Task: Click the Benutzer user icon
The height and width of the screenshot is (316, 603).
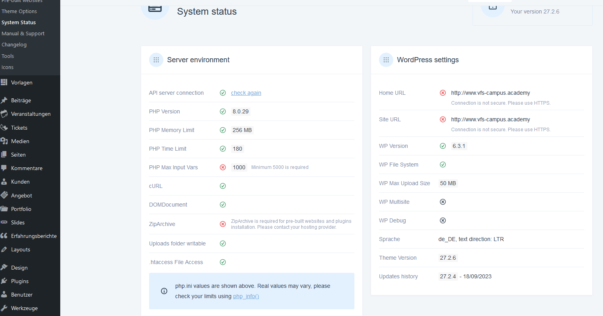Action: tap(4, 295)
